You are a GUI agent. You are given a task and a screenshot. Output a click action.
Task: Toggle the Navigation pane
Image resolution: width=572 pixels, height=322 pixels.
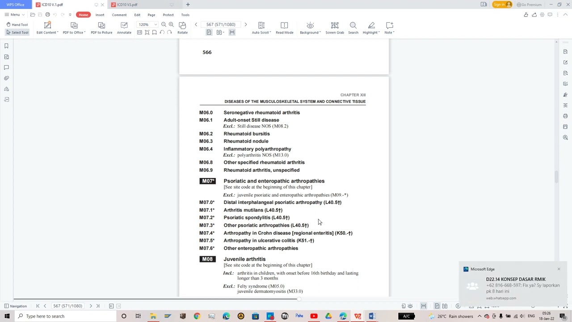tap(16, 306)
